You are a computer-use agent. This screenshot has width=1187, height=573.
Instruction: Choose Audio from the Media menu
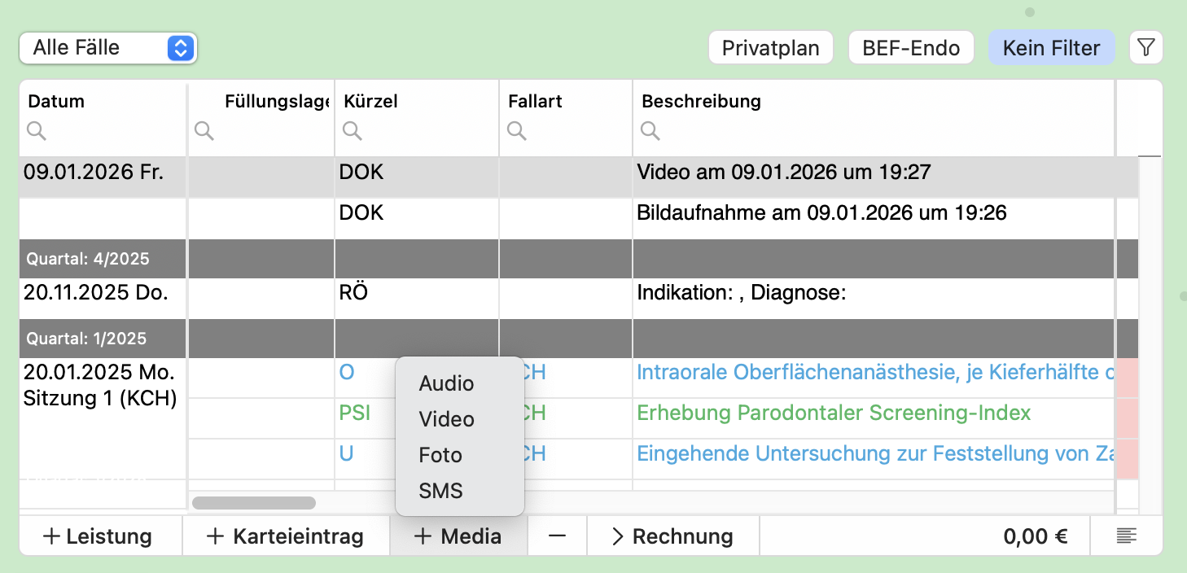pyautogui.click(x=446, y=383)
